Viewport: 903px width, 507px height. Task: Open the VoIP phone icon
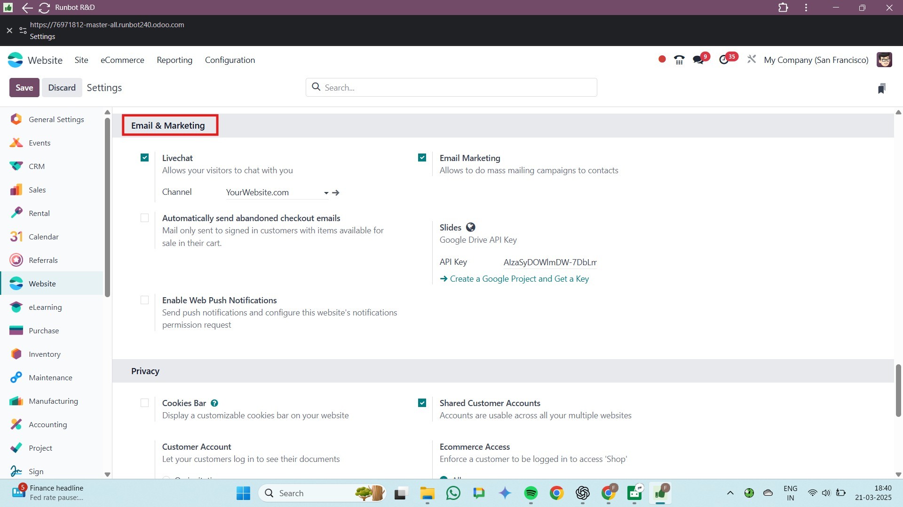[679, 60]
